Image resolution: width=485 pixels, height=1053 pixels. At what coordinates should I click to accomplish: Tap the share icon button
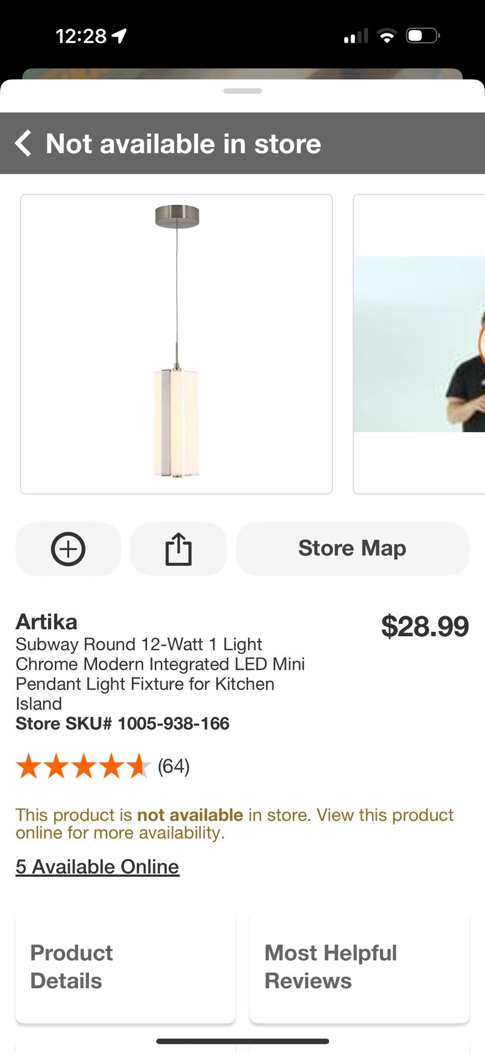178,549
